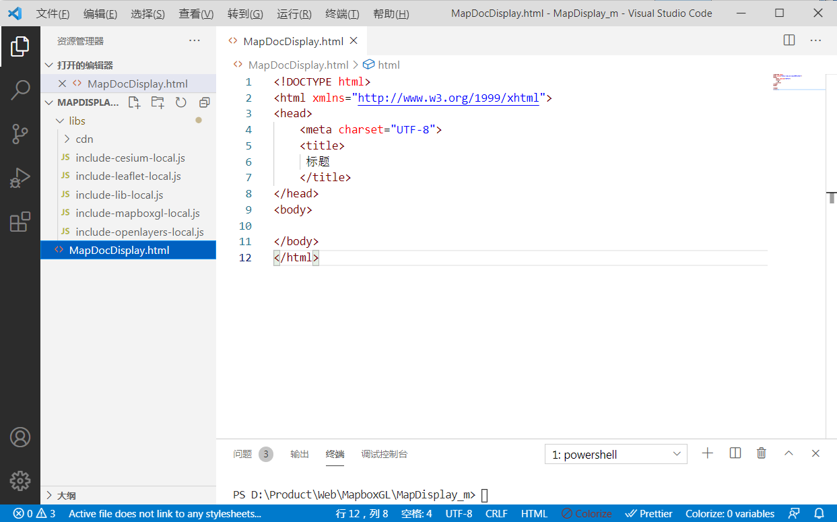
Task: Click the New File icon in explorer
Action: (135, 102)
